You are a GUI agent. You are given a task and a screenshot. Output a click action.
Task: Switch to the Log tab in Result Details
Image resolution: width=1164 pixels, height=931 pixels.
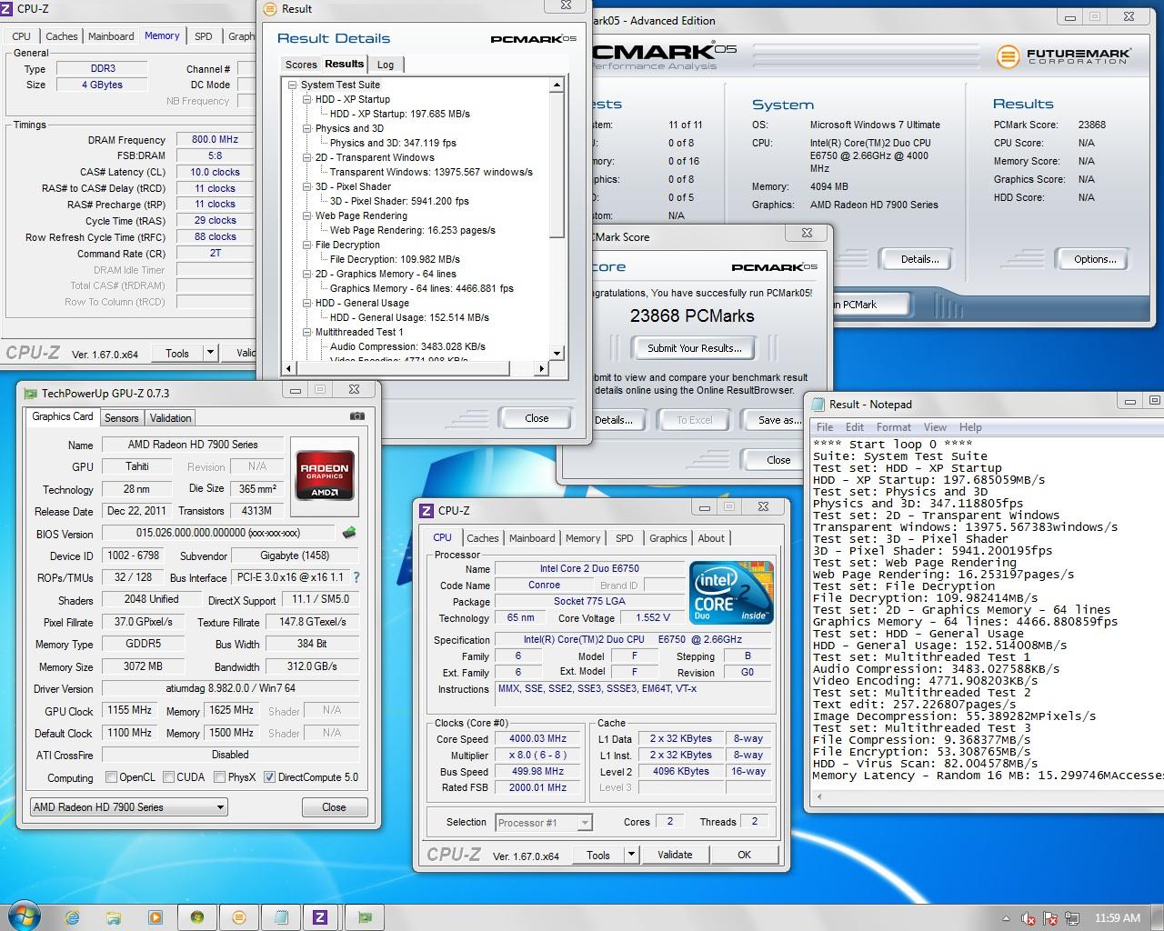pyautogui.click(x=386, y=65)
